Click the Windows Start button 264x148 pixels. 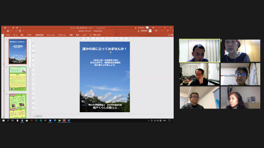(3, 120)
